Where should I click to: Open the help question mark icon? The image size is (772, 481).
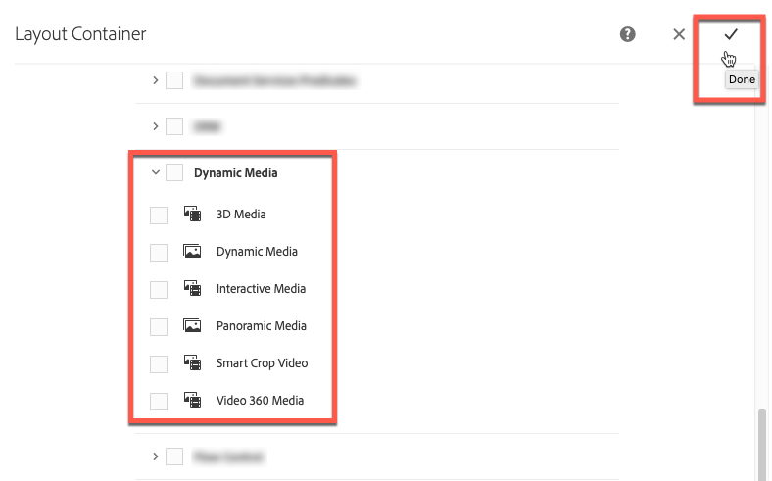point(627,34)
